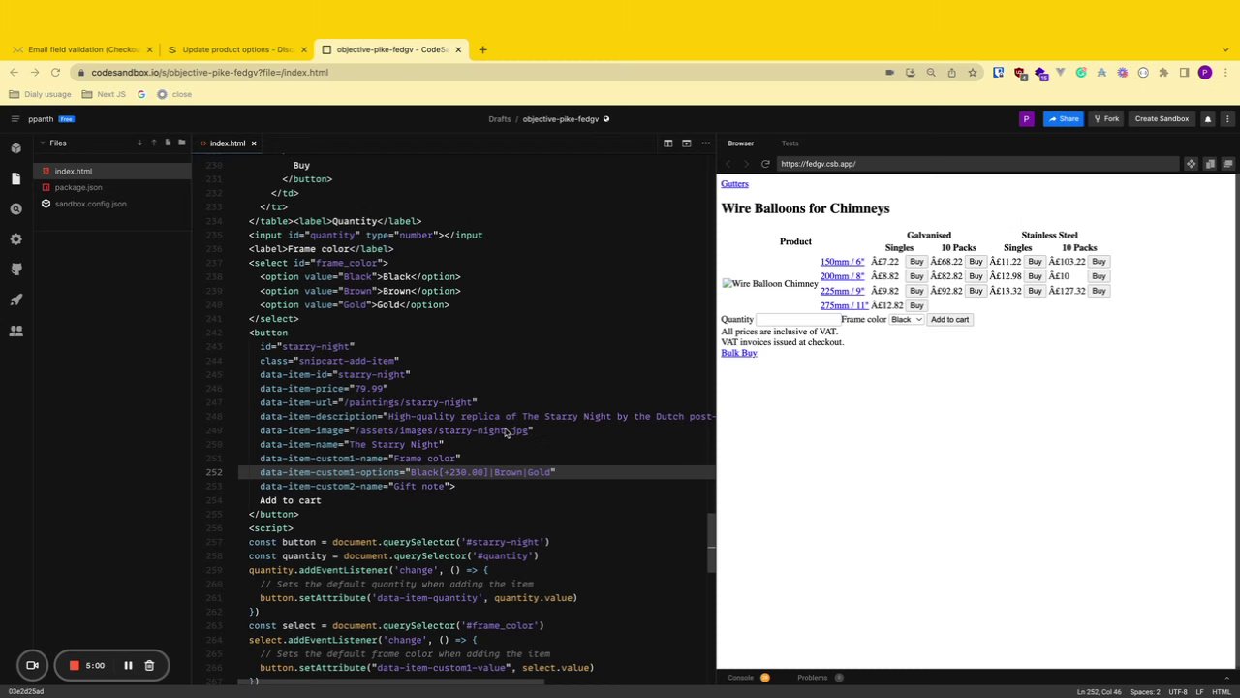
Task: Open Chrome profile avatar P
Action: [1205, 73]
